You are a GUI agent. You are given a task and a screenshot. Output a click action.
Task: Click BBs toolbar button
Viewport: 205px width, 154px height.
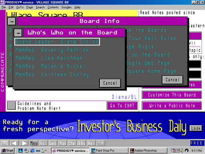[x=82, y=143]
